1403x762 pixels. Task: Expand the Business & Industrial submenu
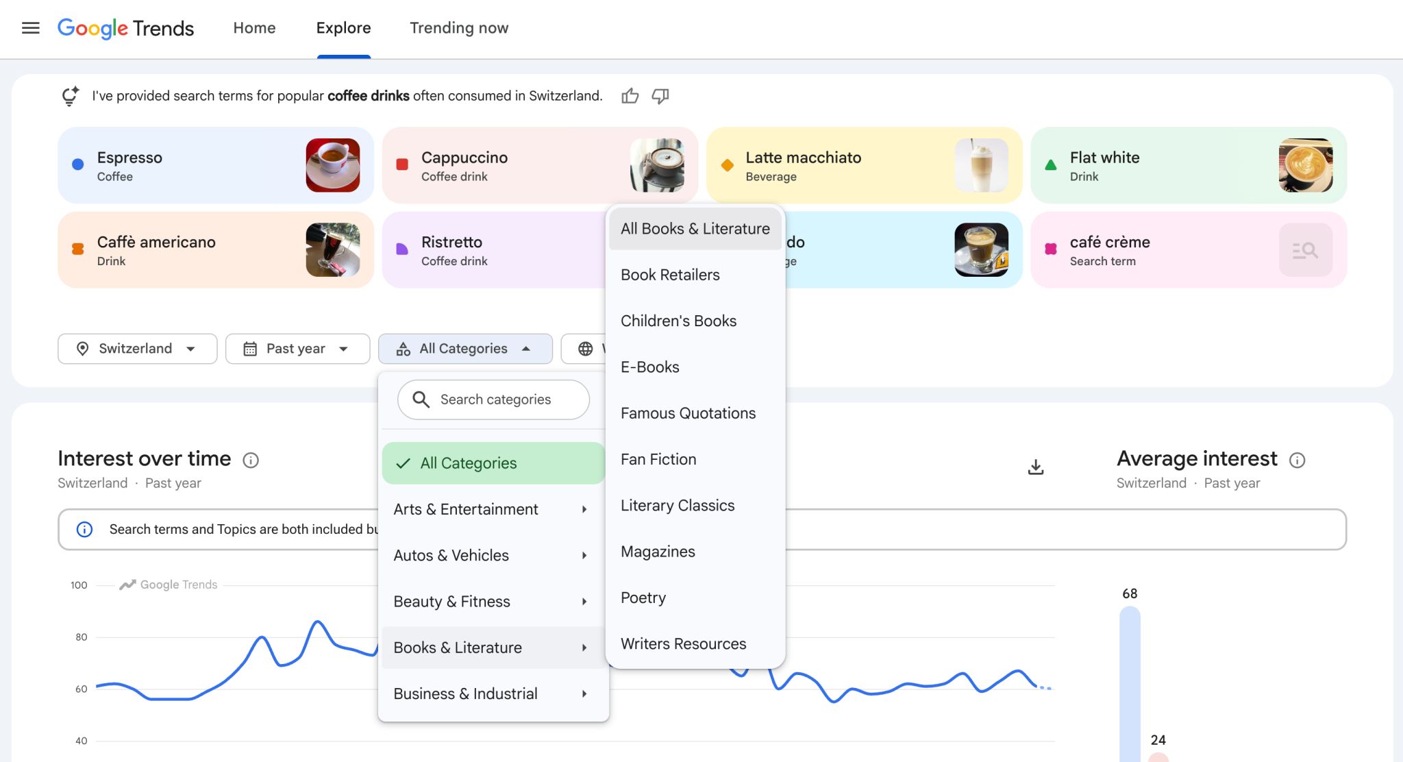[493, 693]
